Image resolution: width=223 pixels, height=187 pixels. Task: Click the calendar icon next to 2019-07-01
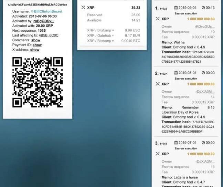click(x=176, y=143)
